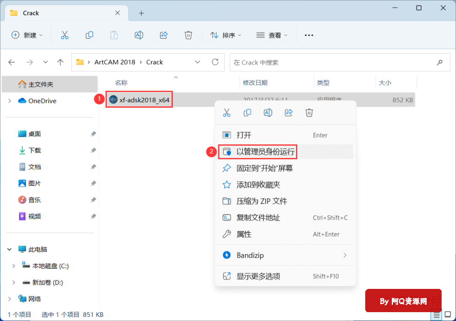Expand the 网络 tree node
The image size is (456, 321).
[x=10, y=299]
